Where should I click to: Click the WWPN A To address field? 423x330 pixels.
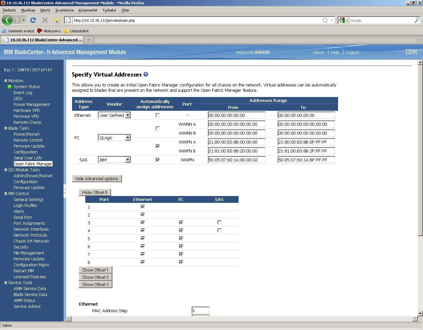[x=306, y=142]
